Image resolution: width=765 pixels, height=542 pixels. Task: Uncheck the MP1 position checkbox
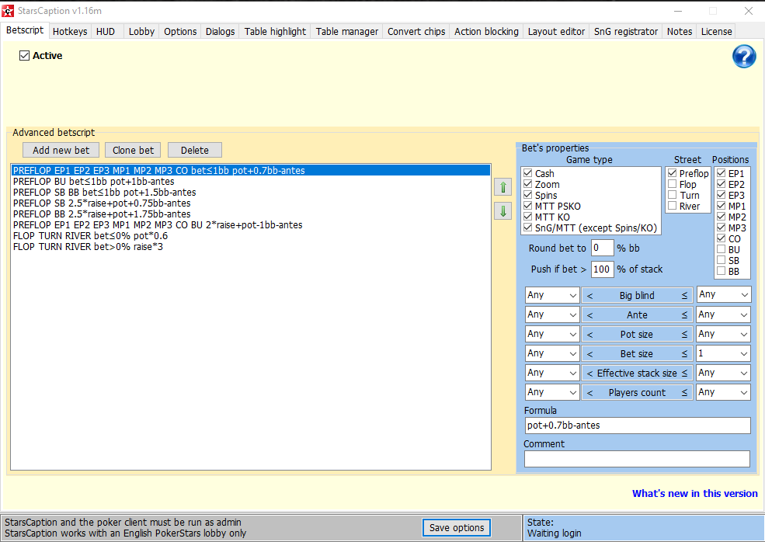[x=721, y=206]
